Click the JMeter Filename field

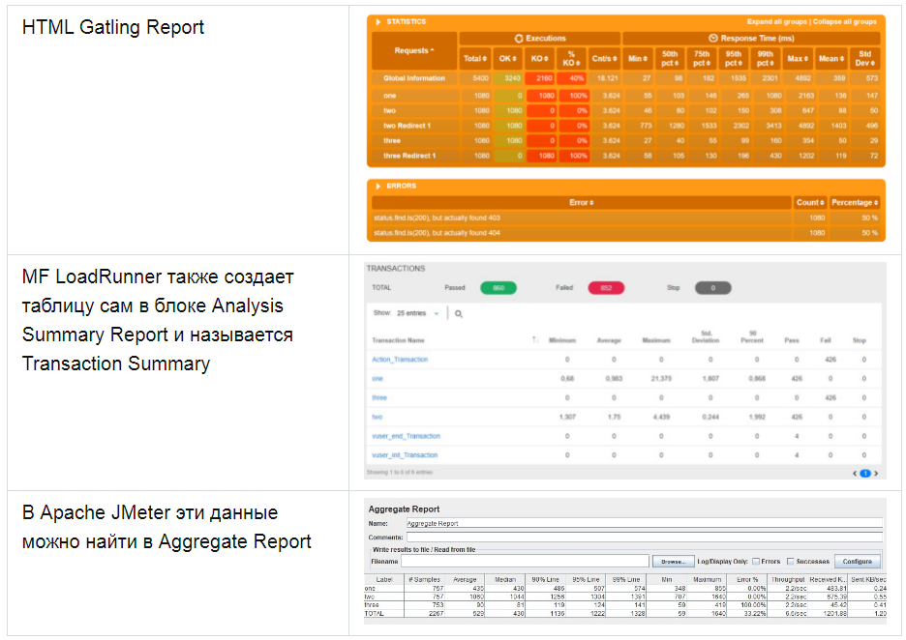coord(525,561)
